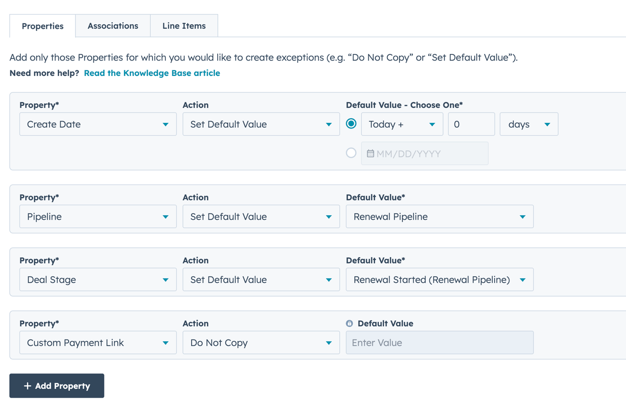The width and height of the screenshot is (626, 407).
Task: Expand the Pipeline property dropdown
Action: [98, 217]
